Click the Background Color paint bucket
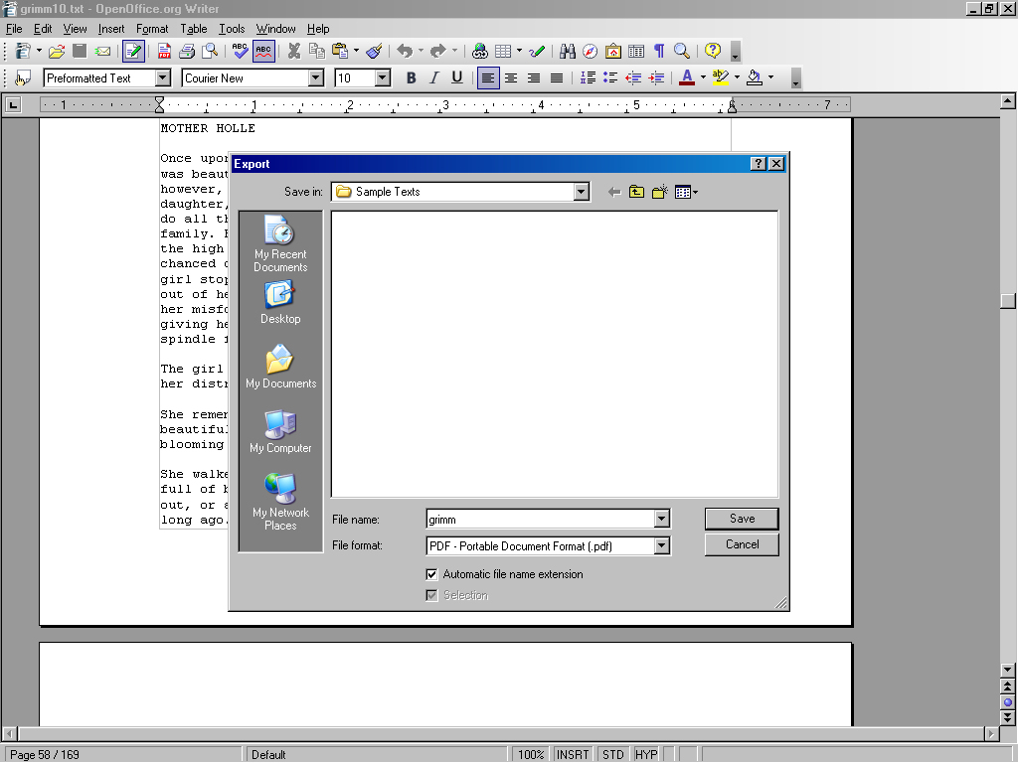This screenshot has width=1018, height=763. click(755, 78)
